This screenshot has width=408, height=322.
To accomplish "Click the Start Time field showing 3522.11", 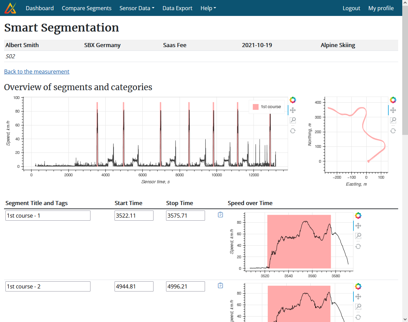I will click(x=134, y=215).
